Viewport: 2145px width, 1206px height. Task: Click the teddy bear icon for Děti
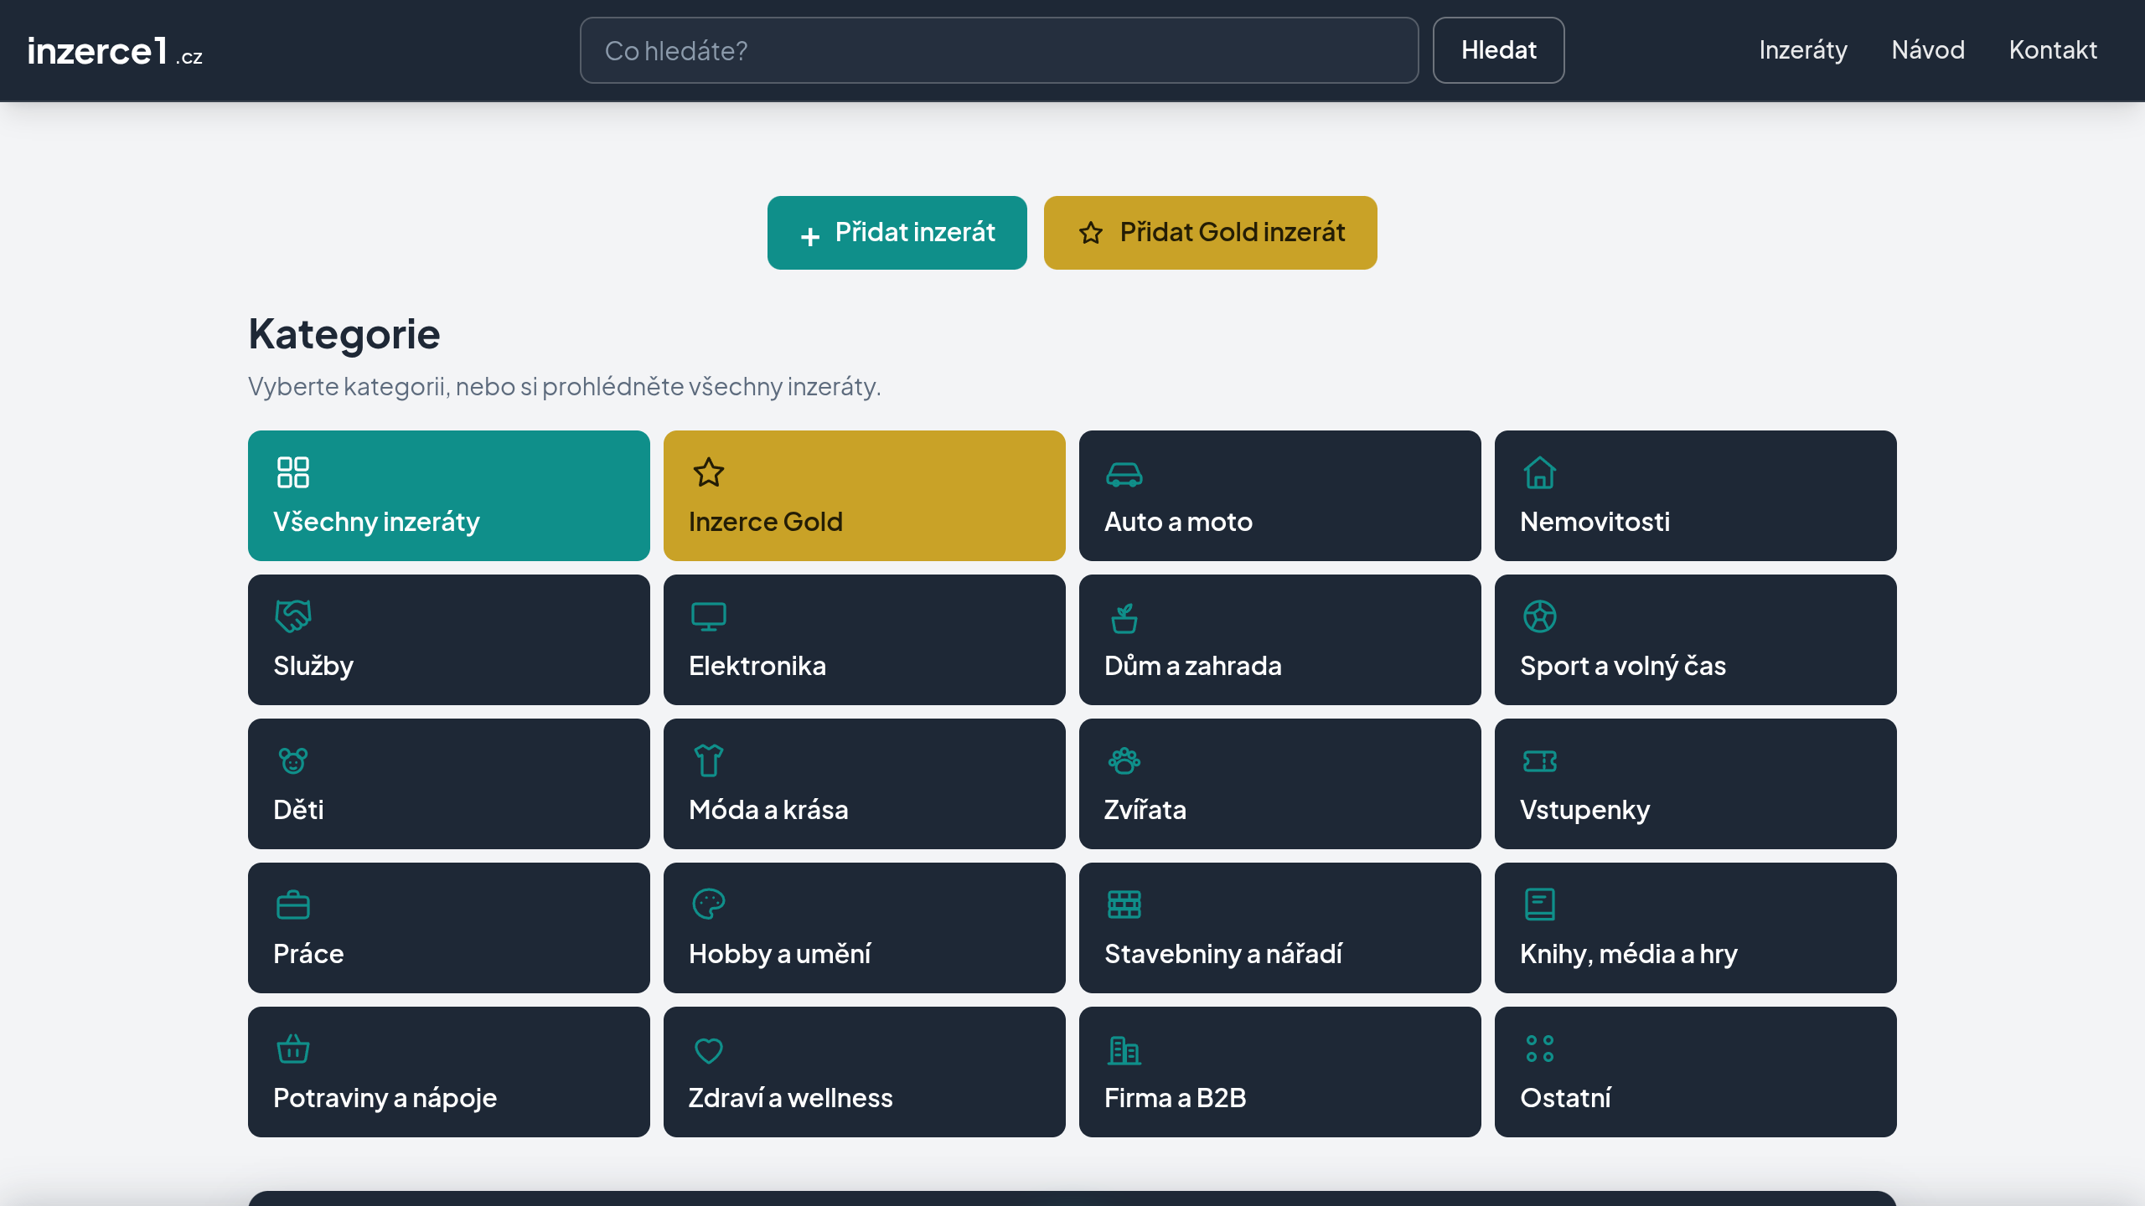[293, 760]
